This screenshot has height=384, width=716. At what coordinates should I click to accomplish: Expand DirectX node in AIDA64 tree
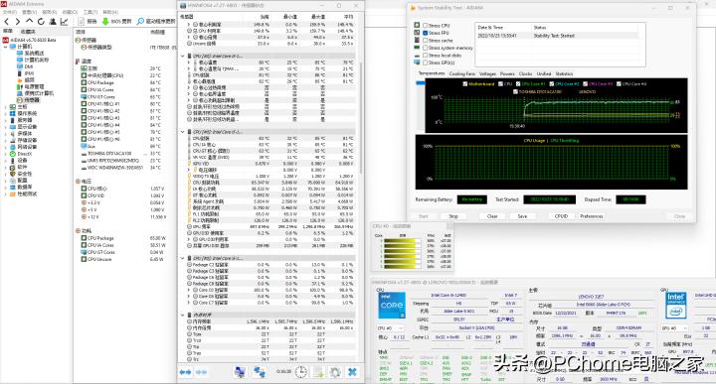(x=6, y=154)
